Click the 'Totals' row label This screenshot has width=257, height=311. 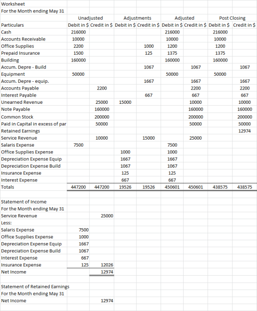pos(7,187)
